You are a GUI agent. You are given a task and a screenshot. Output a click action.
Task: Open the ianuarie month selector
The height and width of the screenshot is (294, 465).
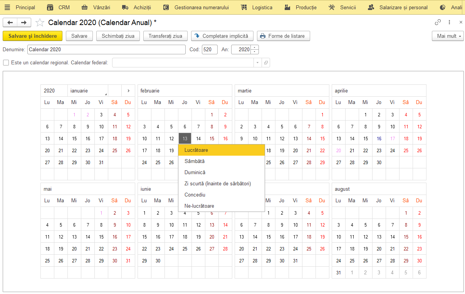pos(88,91)
